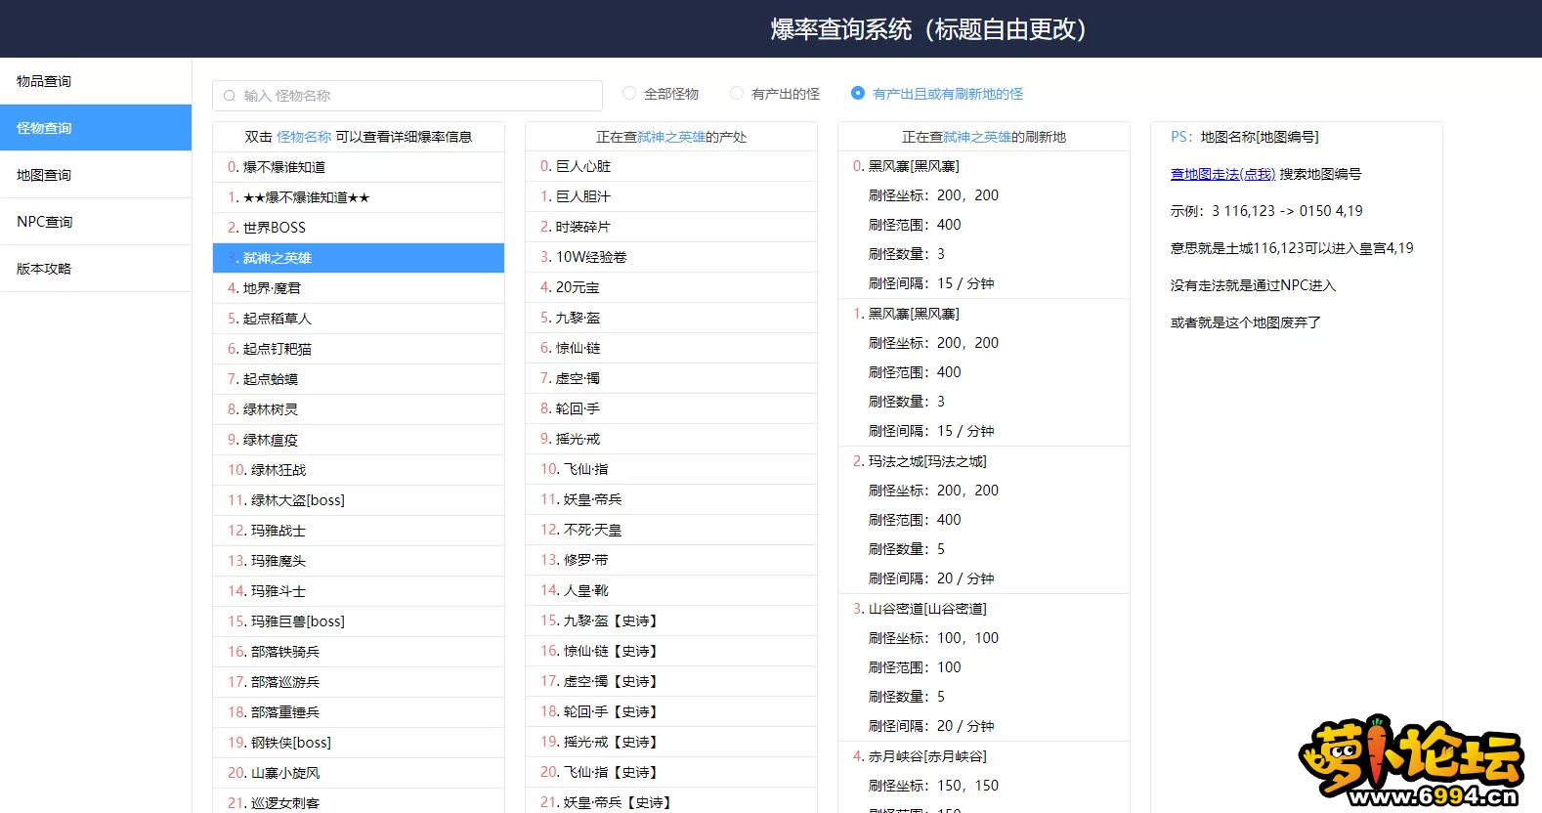1542x813 pixels.
Task: Select the 有产出且或有刷新地的怪 radio option
Action: point(858,94)
